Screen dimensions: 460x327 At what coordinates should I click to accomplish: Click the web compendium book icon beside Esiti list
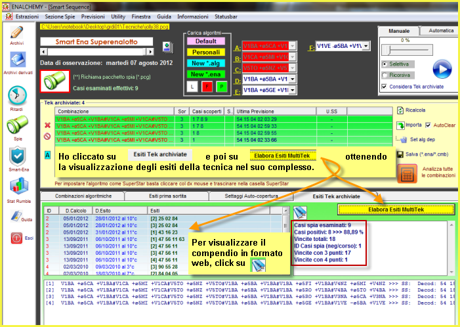point(300,213)
